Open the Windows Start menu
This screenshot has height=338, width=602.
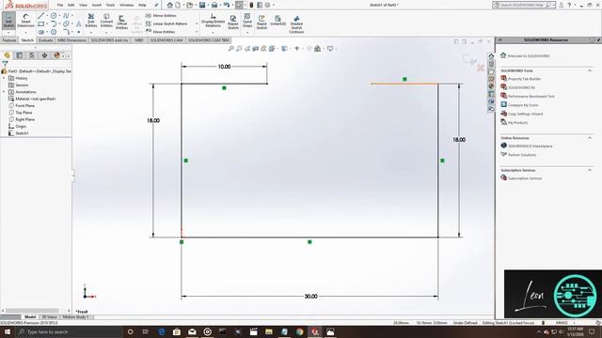[8, 331]
